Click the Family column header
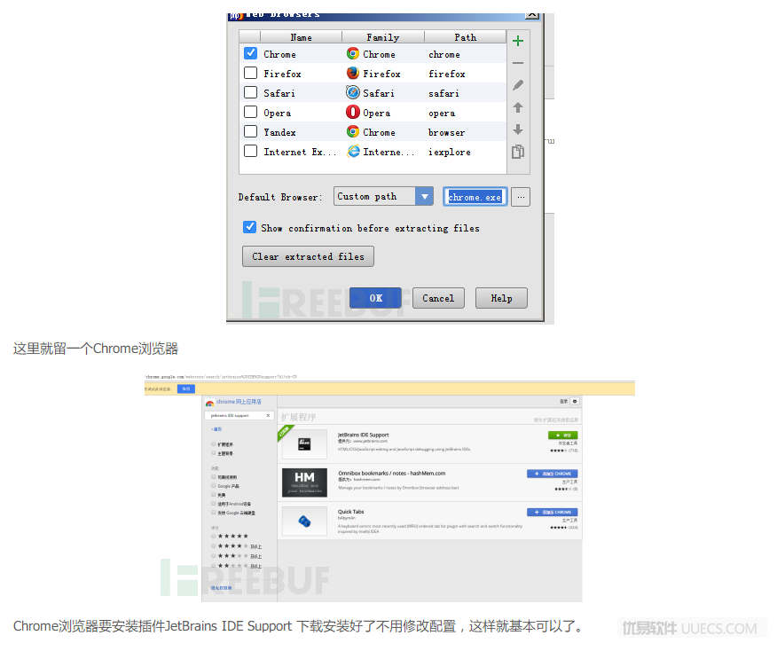This screenshot has width=777, height=651. 382,37
